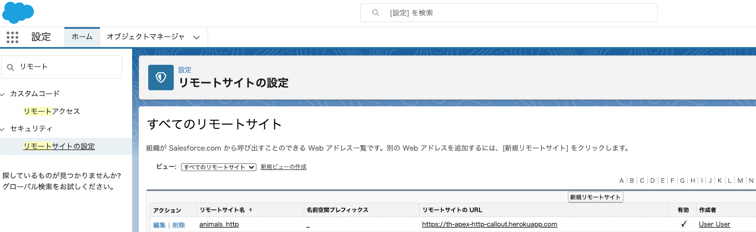Click the shield icon beside リモートサイトの設定
Viewport: 756px width, 232px height.
click(161, 77)
